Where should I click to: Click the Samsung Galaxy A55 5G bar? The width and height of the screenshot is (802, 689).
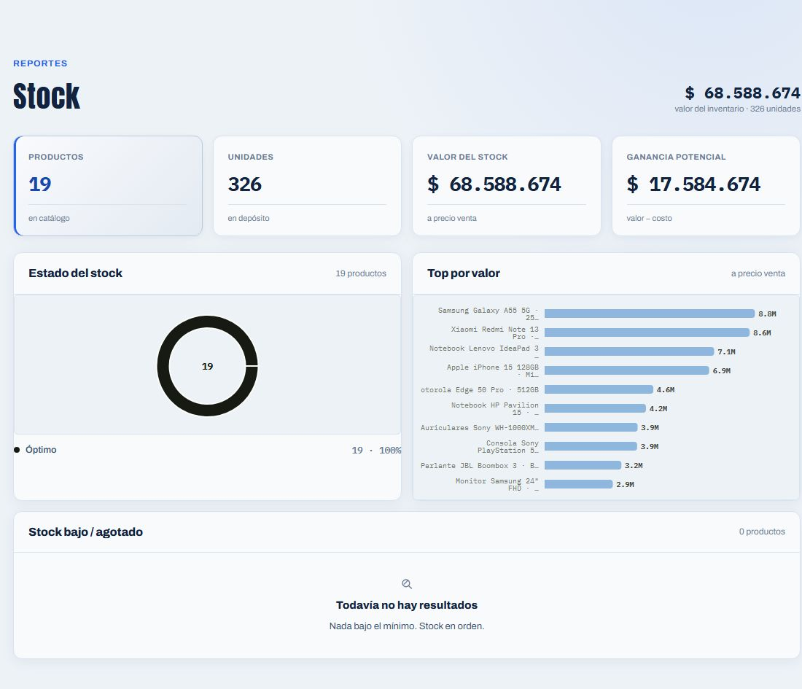click(650, 314)
